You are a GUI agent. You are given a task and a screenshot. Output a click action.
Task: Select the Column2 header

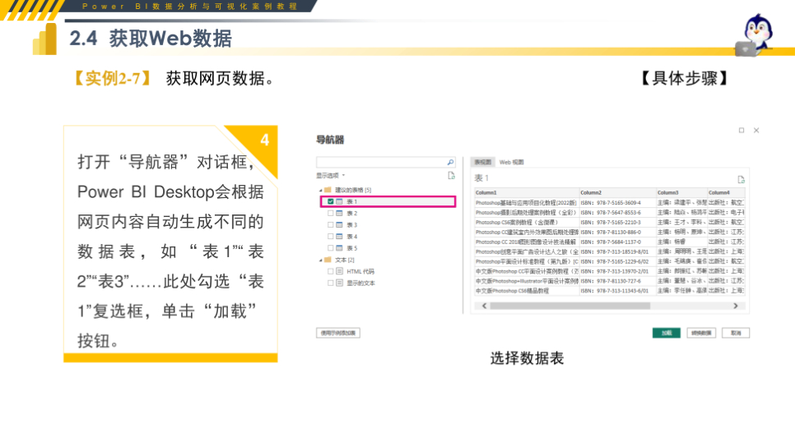tap(617, 192)
